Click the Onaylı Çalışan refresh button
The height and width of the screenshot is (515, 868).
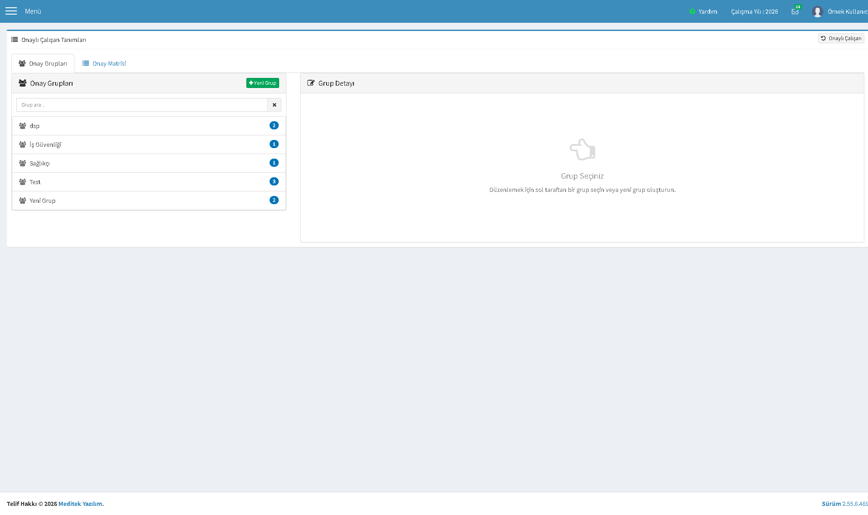[x=841, y=38]
